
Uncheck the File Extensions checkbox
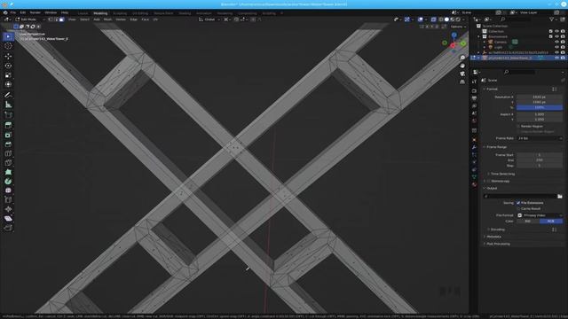coord(518,203)
